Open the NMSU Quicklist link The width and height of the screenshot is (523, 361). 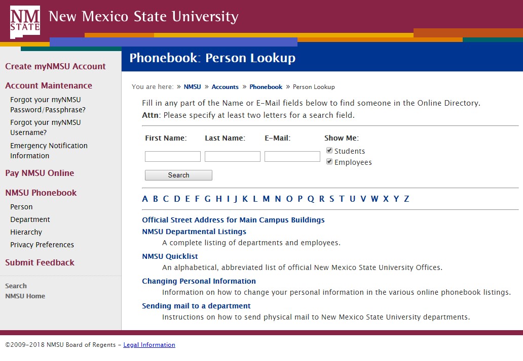coord(170,256)
